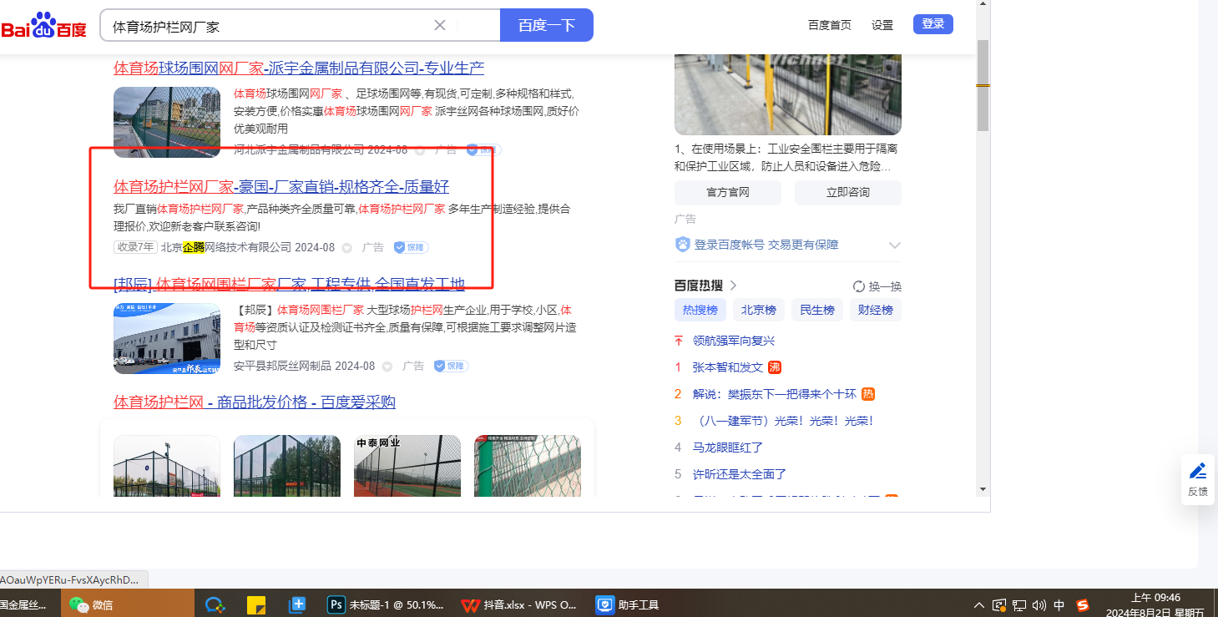Open the 保障 badge on 安平县邦辰丝网制品 result
The image size is (1218, 617).
pyautogui.click(x=451, y=366)
